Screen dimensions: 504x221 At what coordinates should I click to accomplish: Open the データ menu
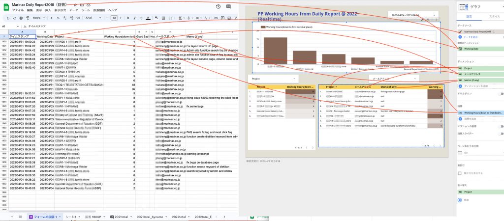coord(73,10)
